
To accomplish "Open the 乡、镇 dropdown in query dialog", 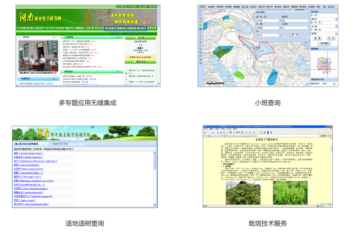I will 280,28.
